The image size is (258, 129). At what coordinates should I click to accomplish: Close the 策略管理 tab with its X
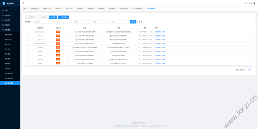tap(105, 9)
